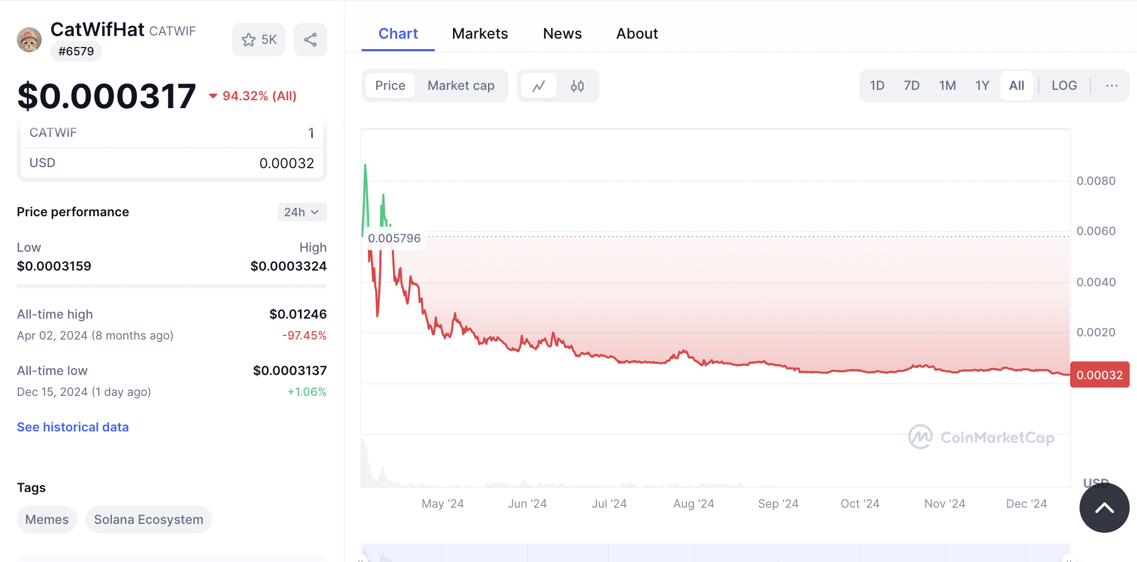Click the left handle of chart range navigator

point(361,558)
